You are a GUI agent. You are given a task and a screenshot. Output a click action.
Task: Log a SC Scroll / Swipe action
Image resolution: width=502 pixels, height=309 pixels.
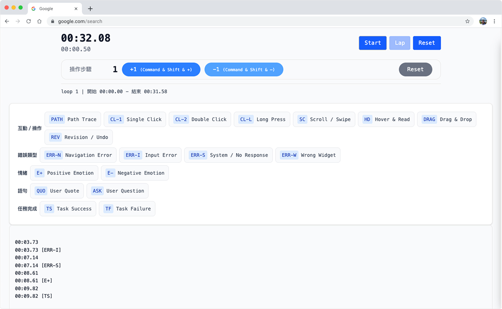[324, 119]
